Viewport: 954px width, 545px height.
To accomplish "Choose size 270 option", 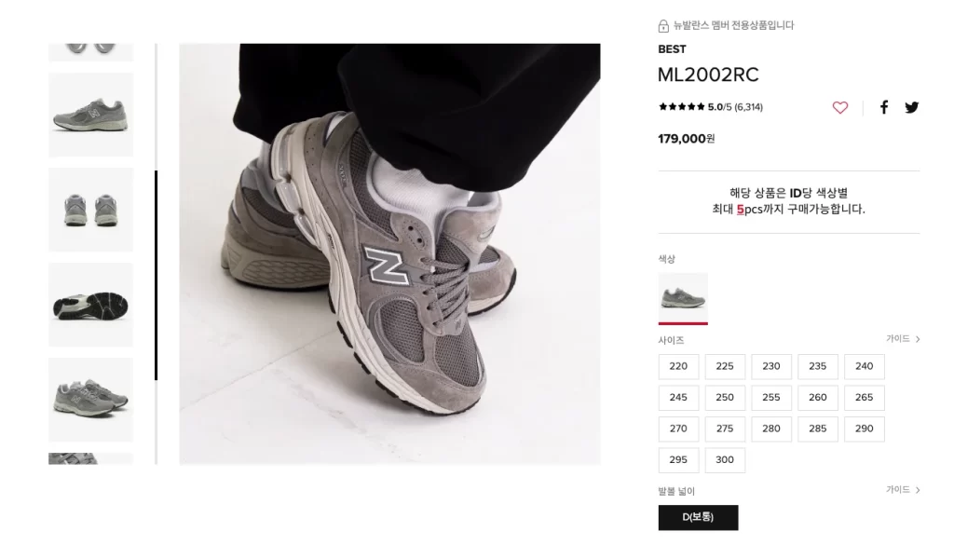I will click(x=678, y=429).
